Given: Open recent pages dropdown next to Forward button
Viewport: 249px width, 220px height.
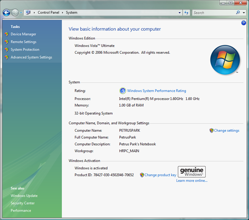Looking at the screenshot, I should click(21, 13).
